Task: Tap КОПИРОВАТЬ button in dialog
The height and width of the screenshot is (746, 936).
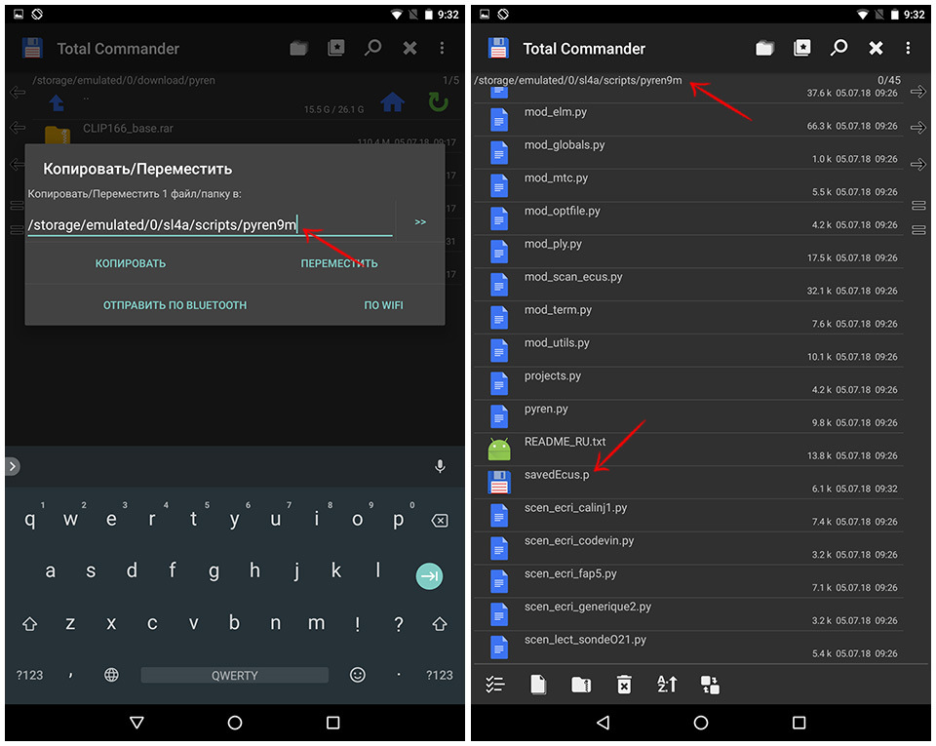Action: [131, 263]
